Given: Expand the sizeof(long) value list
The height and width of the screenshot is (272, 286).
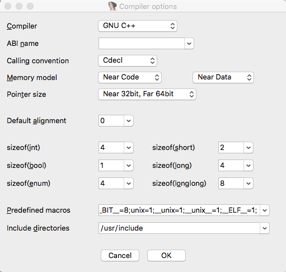Looking at the screenshot, I should tap(249, 166).
